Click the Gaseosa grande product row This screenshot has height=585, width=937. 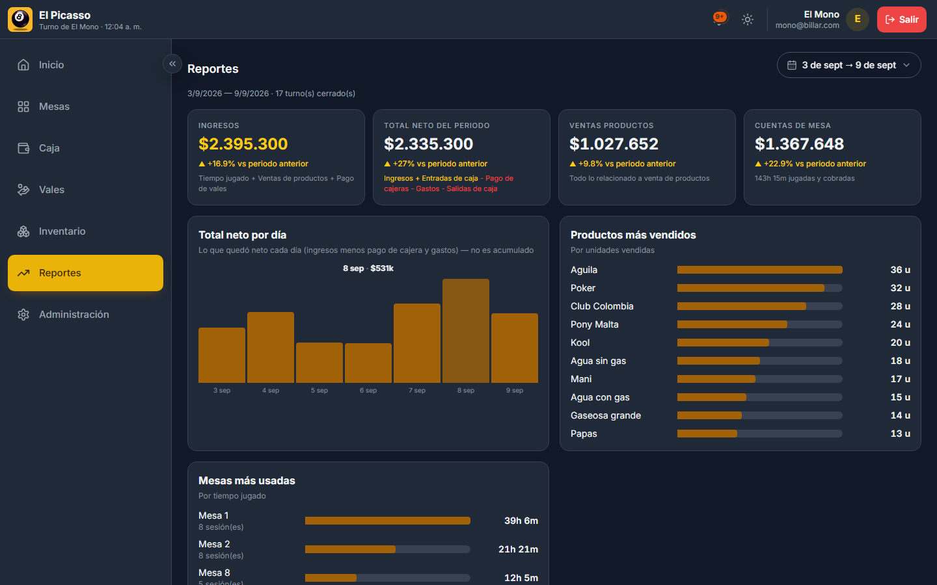(x=740, y=415)
